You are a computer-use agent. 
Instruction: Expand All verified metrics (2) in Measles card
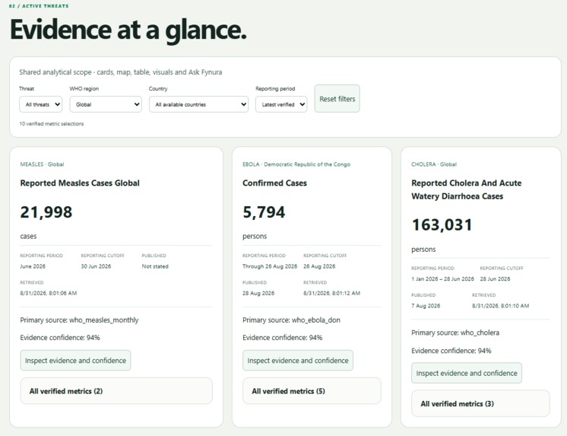pyautogui.click(x=116, y=391)
